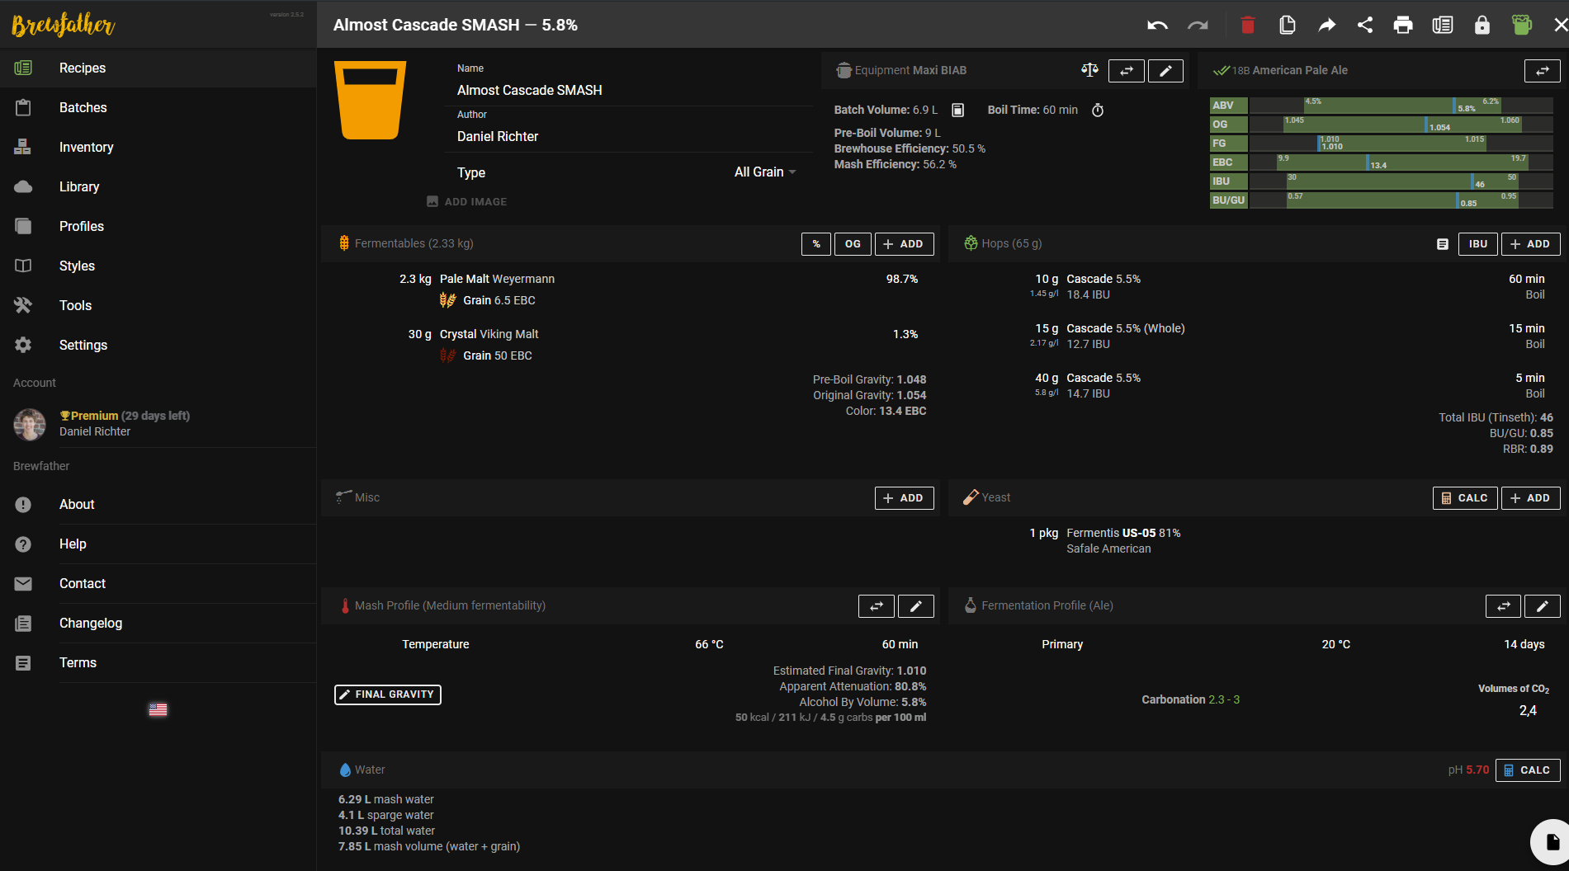Viewport: 1569px width, 871px height.
Task: Delete recipe with red trash icon
Action: pyautogui.click(x=1247, y=25)
